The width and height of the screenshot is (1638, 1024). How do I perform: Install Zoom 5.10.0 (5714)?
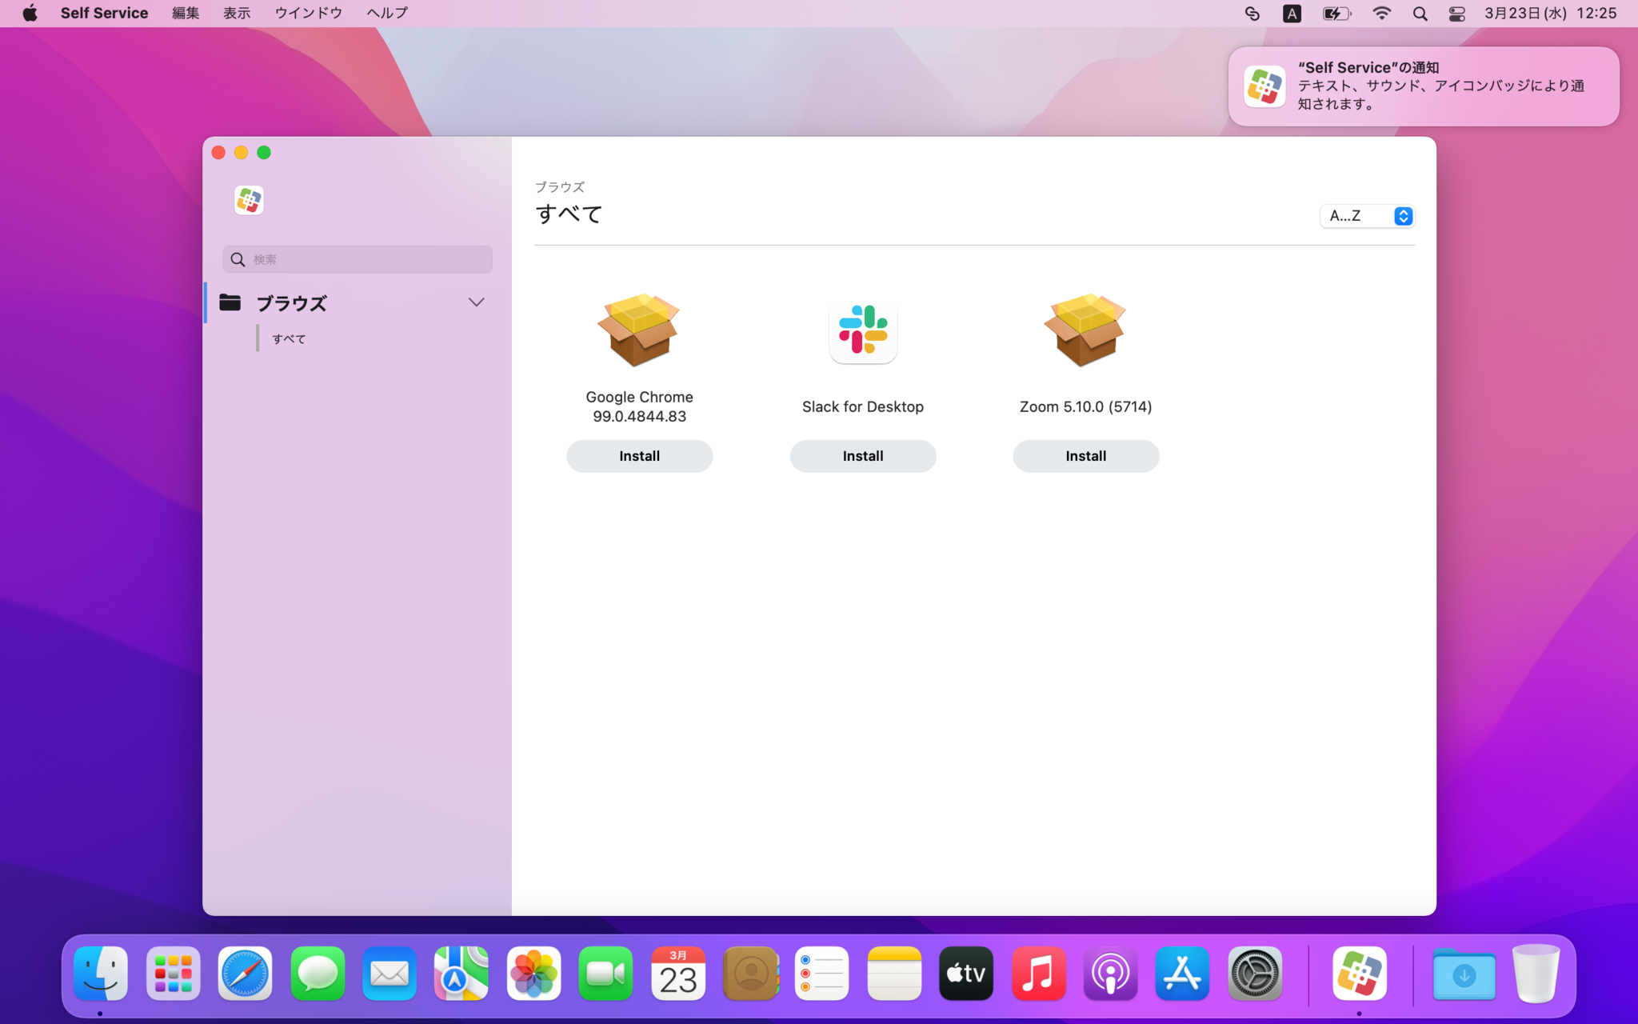(1085, 456)
